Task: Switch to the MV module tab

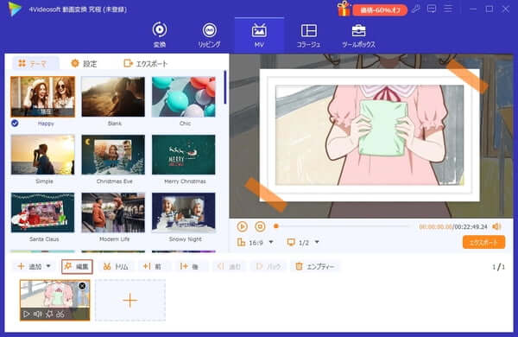Action: point(259,35)
